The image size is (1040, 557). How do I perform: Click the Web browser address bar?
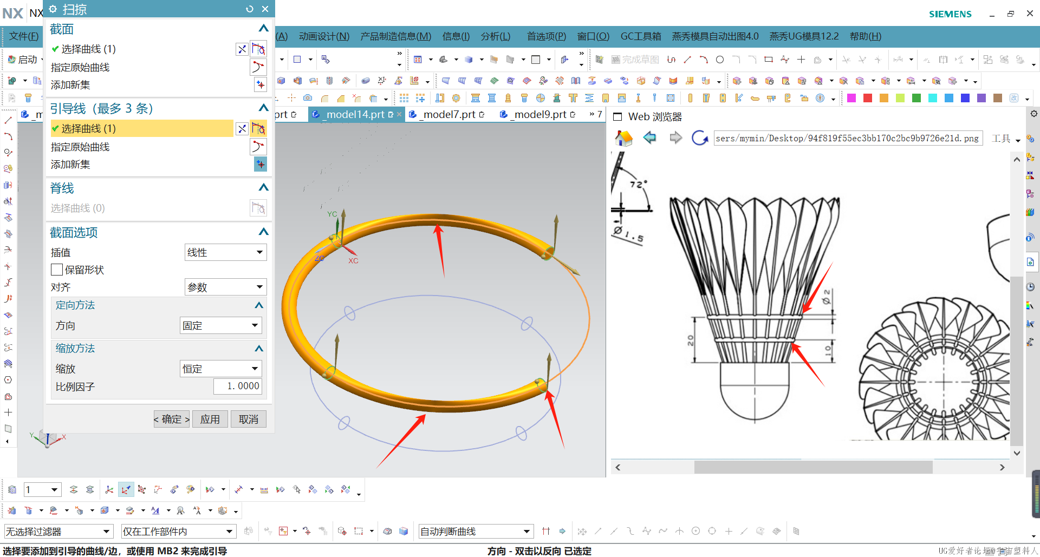[848, 139]
